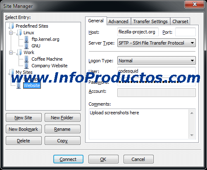Select the Linux folder icon
The height and width of the screenshot is (170, 207).
pos(19,33)
